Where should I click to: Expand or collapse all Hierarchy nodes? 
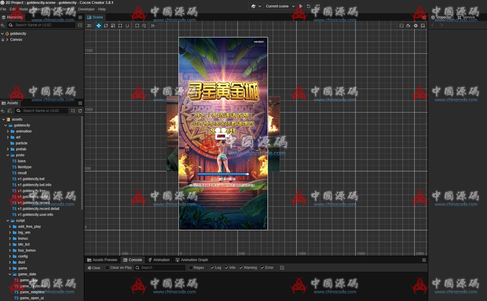[80, 25]
